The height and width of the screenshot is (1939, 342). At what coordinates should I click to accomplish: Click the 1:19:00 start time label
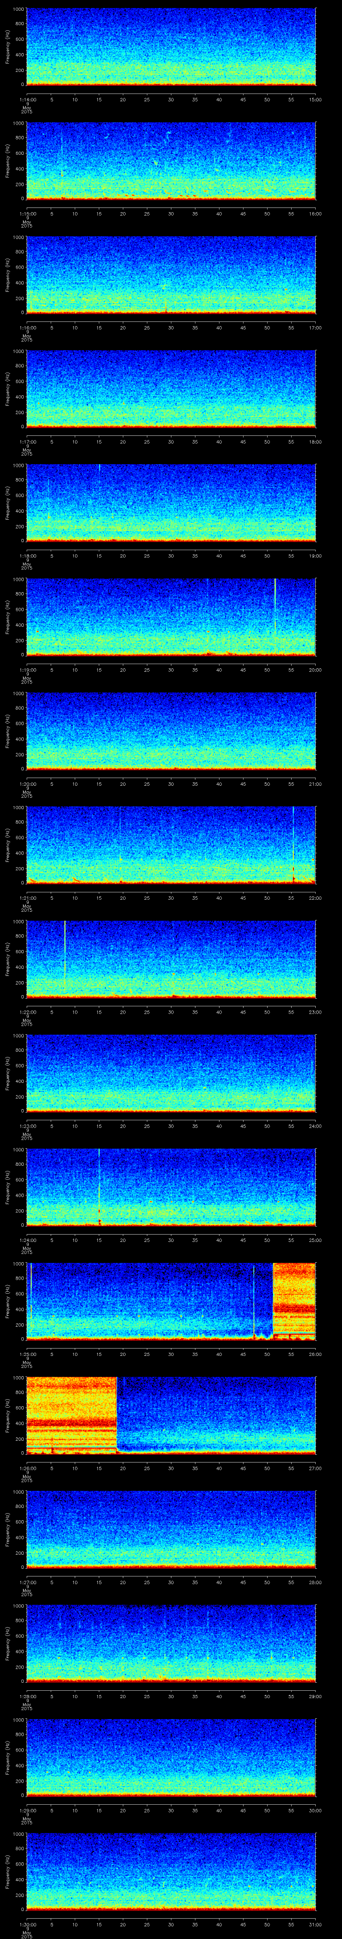pyautogui.click(x=27, y=670)
